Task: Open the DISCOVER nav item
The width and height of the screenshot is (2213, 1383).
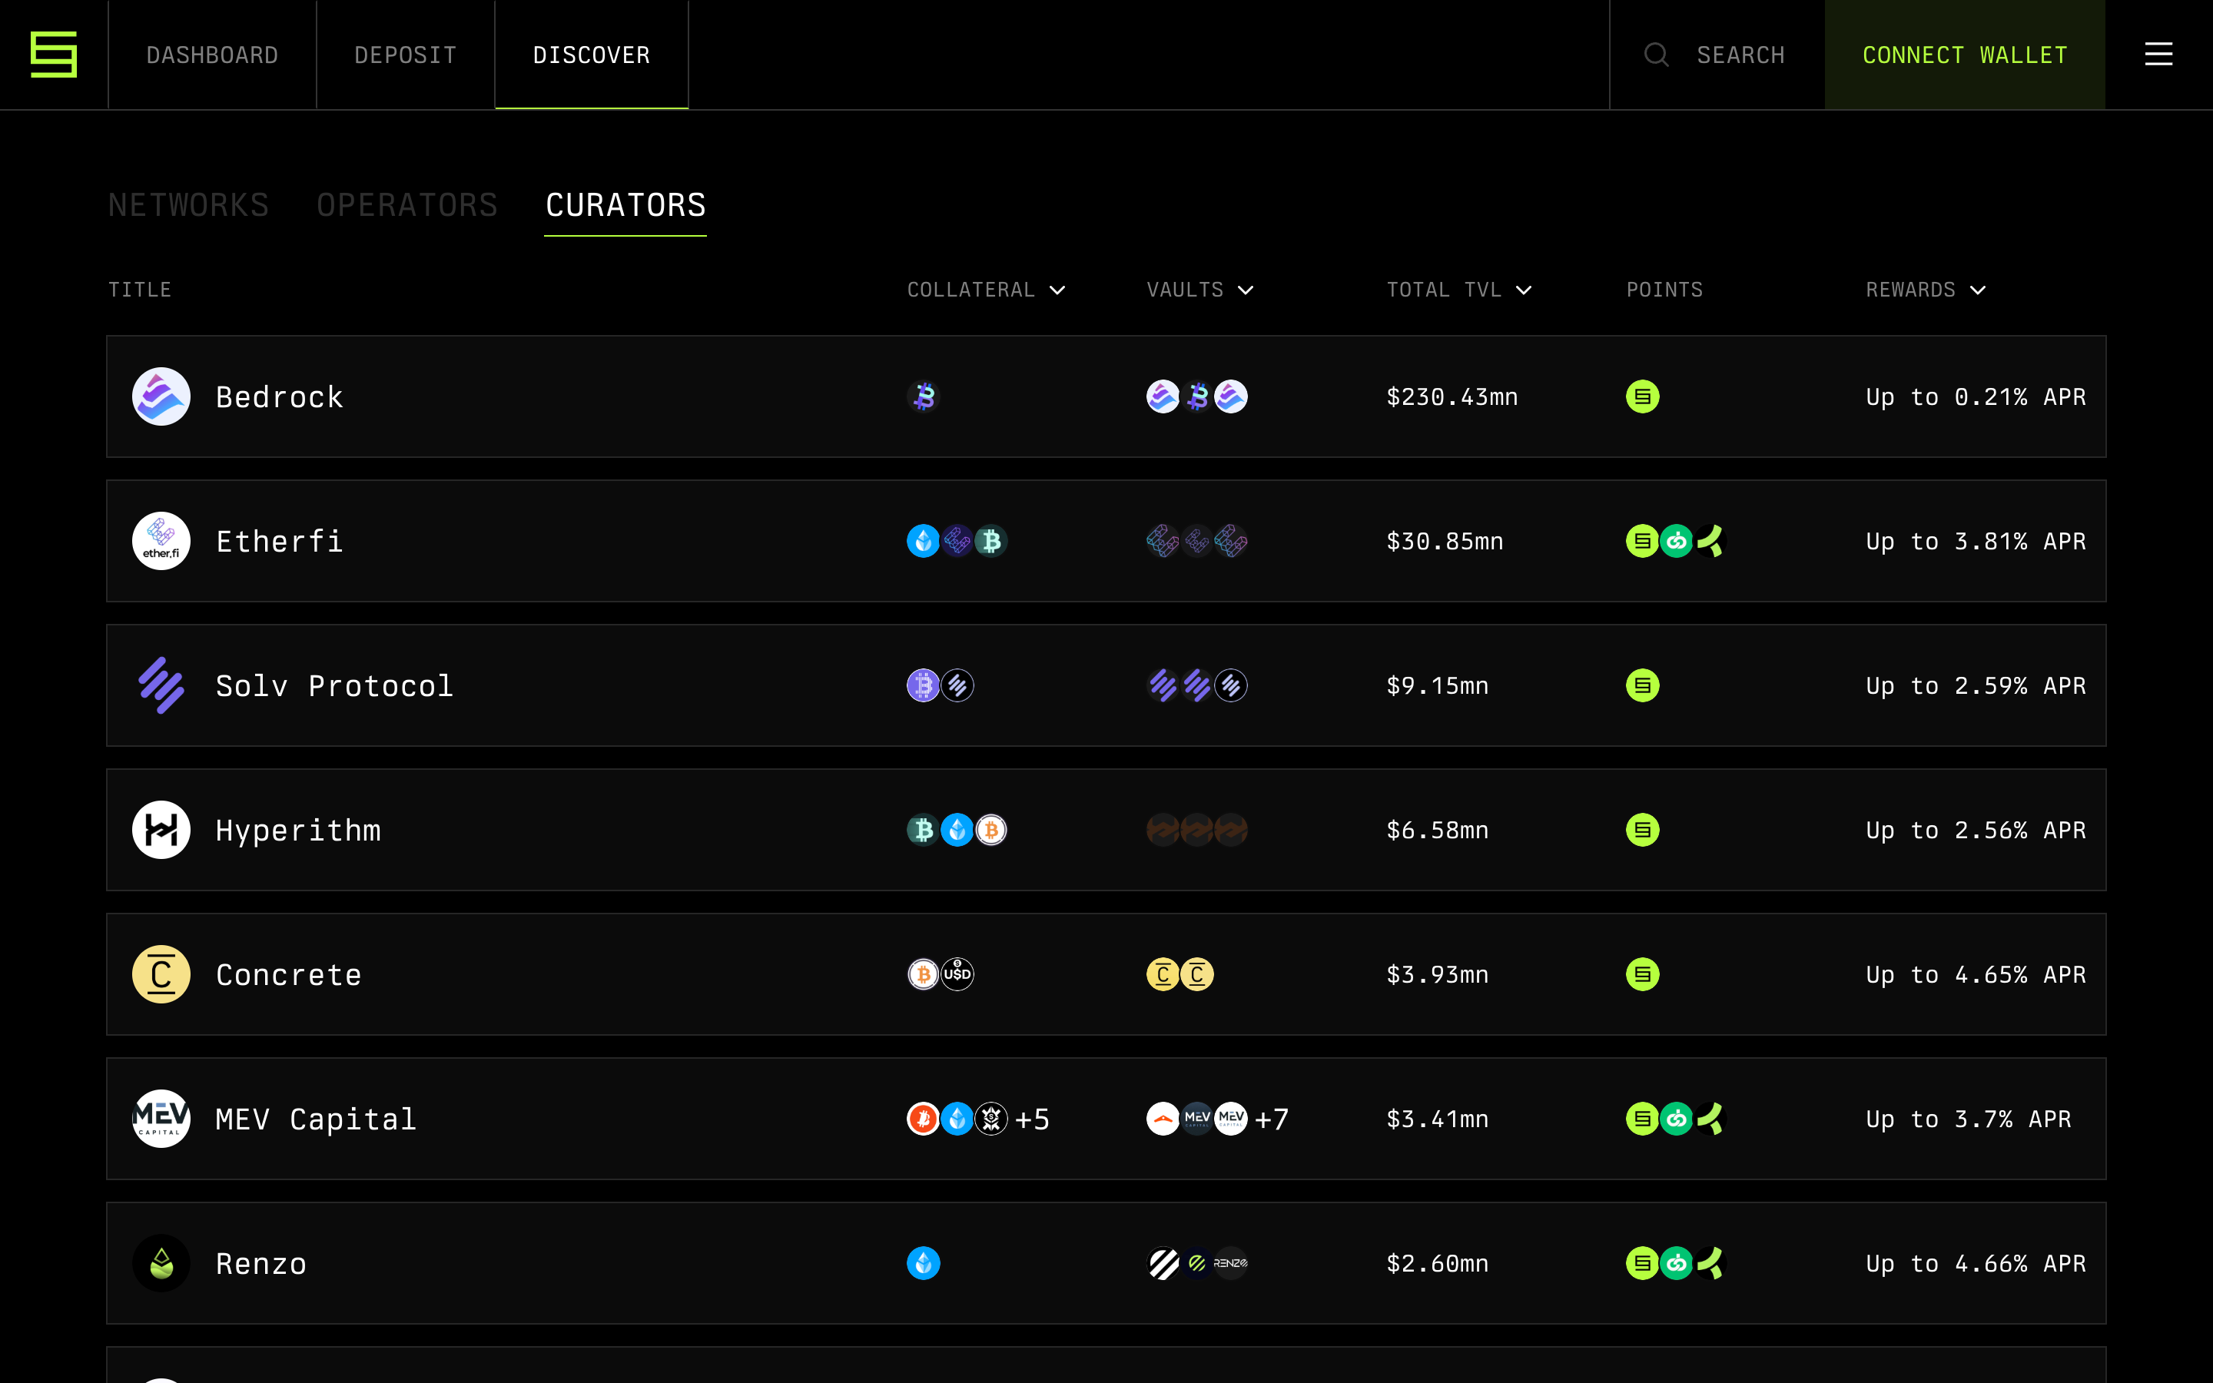Action: [592, 55]
